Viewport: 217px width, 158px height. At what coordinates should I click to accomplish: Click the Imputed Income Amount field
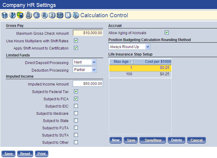(88, 84)
